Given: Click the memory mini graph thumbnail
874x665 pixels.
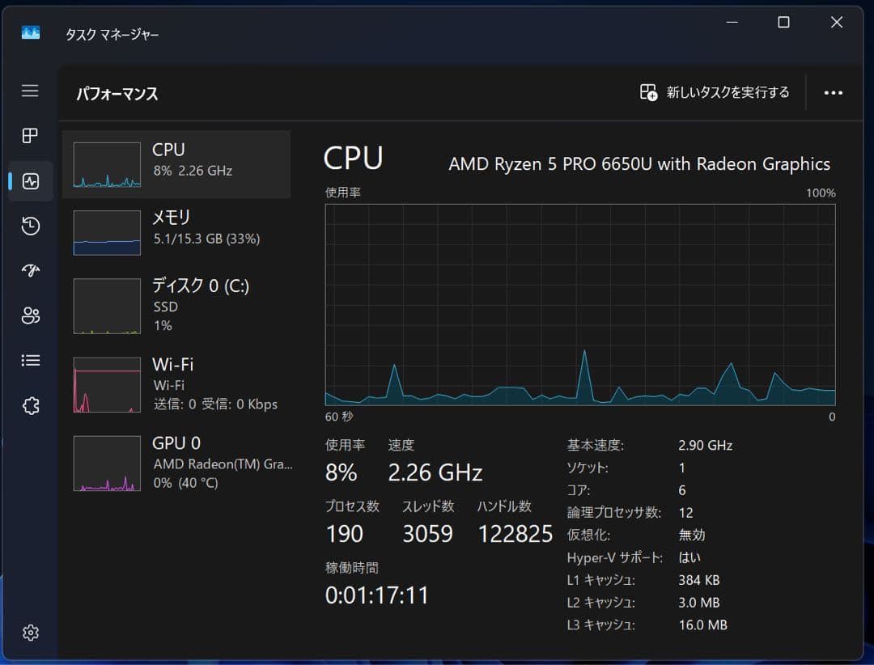Looking at the screenshot, I should [107, 232].
